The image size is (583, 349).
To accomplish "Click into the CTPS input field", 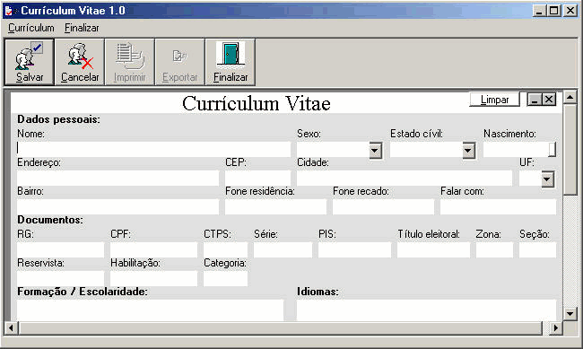I will [225, 250].
